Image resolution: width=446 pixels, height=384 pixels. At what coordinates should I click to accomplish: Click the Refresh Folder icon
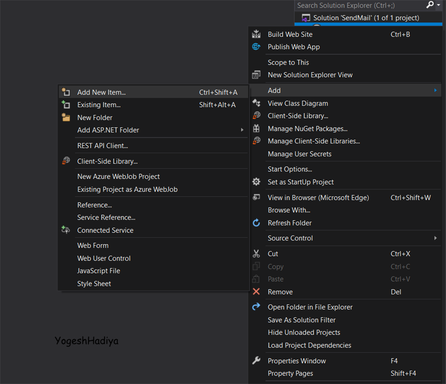click(256, 222)
